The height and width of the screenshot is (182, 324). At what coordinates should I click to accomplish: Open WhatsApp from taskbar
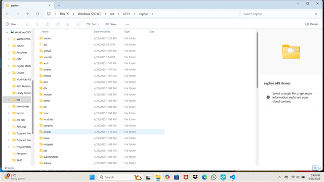click(x=214, y=177)
